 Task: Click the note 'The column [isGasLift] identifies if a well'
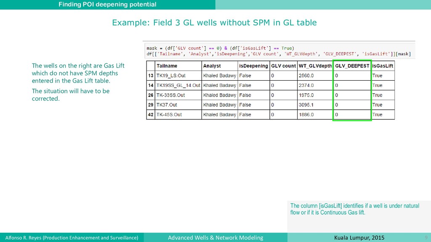pyautogui.click(x=354, y=209)
